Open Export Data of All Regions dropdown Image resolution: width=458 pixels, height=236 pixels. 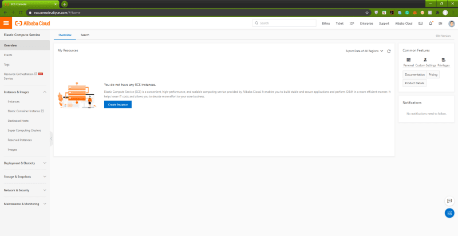click(x=364, y=51)
